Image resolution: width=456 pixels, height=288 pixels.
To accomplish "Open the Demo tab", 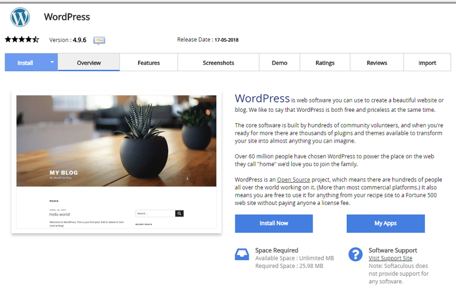I will click(280, 62).
